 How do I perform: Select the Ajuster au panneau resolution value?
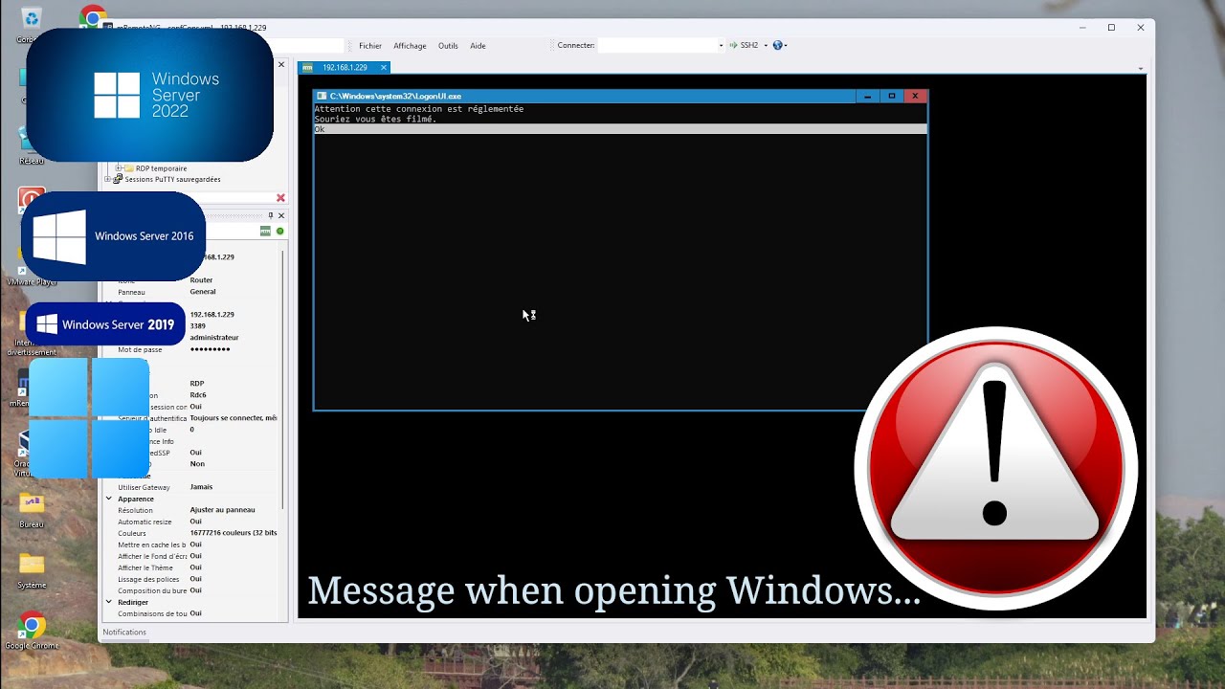[222, 510]
